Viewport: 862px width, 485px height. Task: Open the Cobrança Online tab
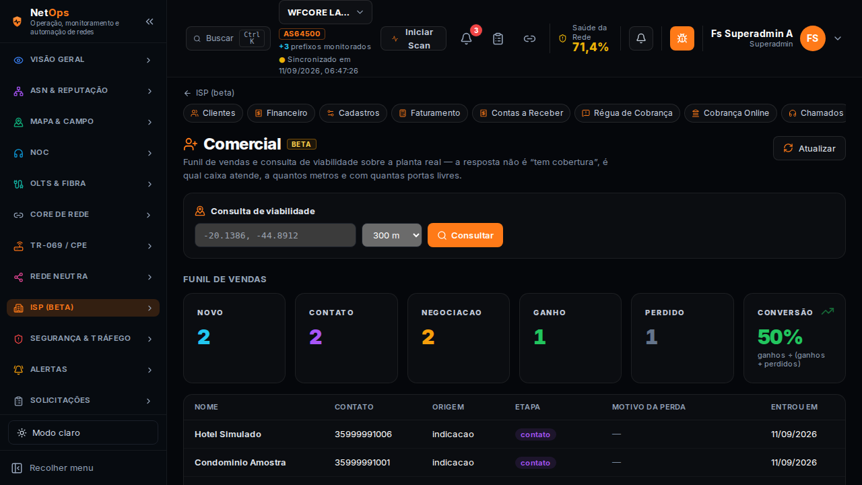coord(731,113)
